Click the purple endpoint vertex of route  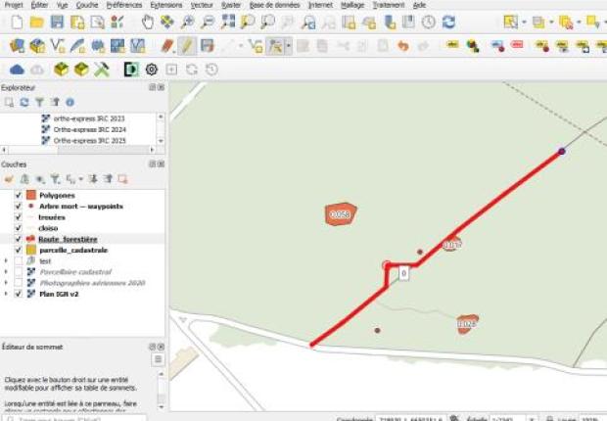click(561, 152)
